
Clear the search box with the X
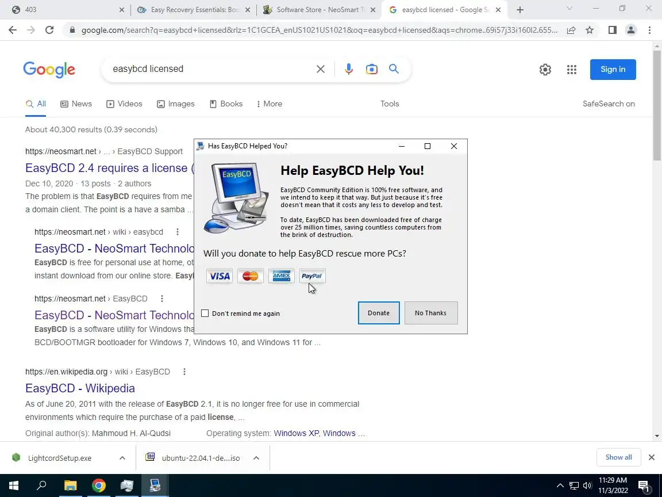(x=321, y=69)
